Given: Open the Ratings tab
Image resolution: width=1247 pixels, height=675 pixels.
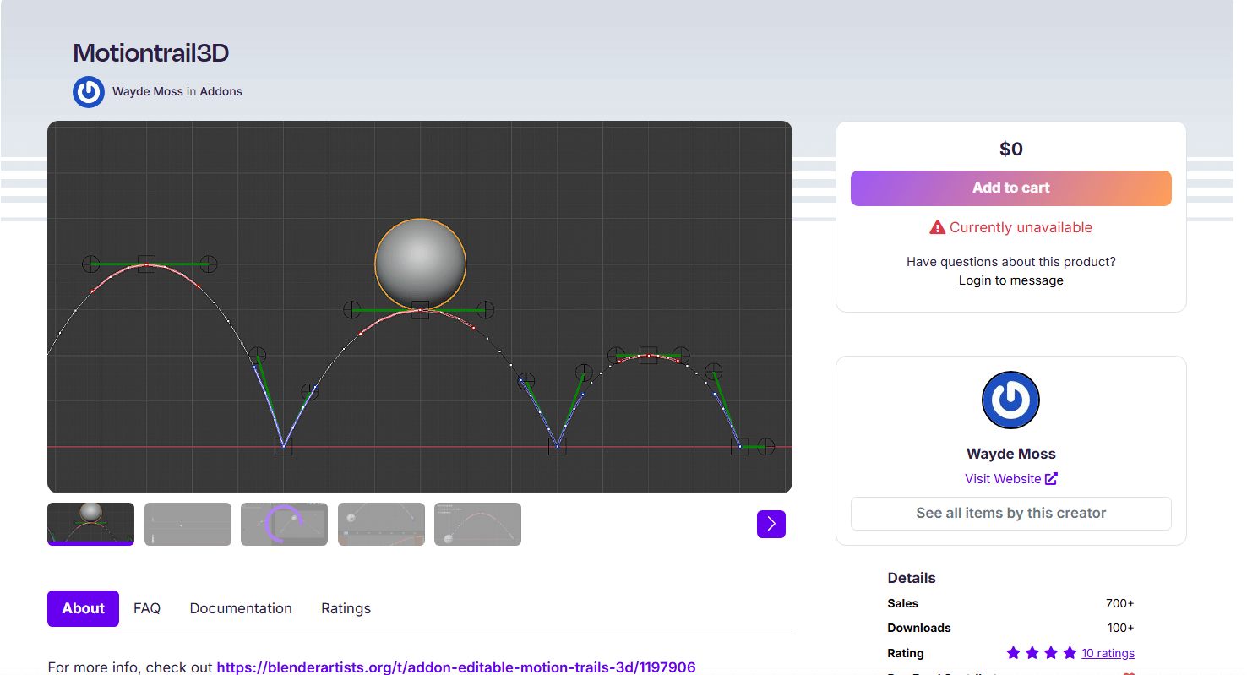Looking at the screenshot, I should 346,608.
